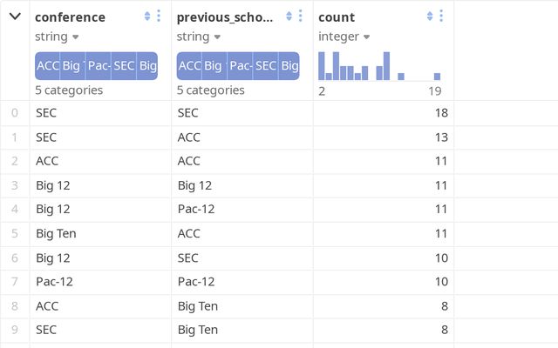Open count column three-dot menu
Viewport: 558px width, 348px height.
[x=442, y=17]
